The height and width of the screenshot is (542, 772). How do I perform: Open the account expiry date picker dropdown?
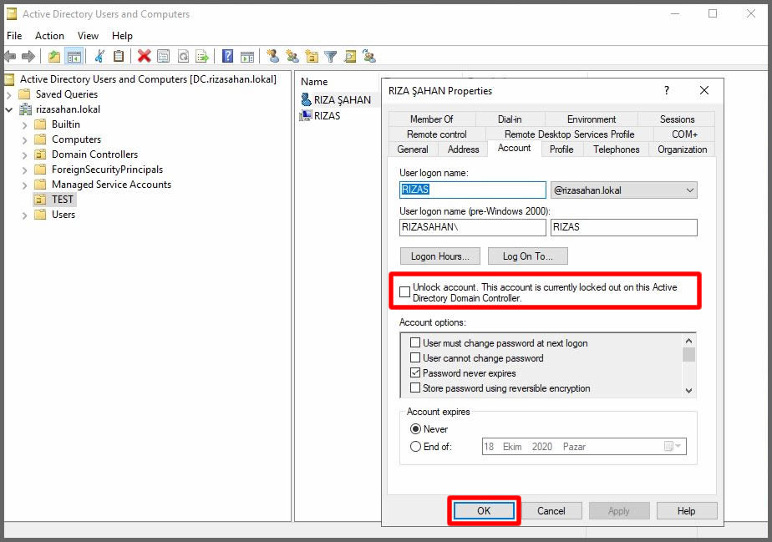tap(673, 447)
